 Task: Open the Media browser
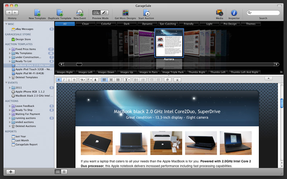pyautogui.click(x=219, y=13)
